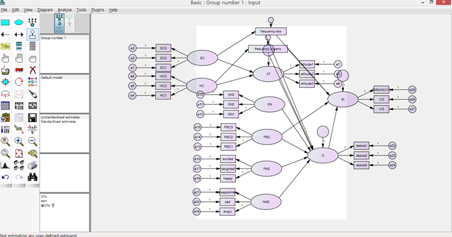Select the Rotate indicators tool
This screenshot has height=237, width=452.
[x=19, y=82]
